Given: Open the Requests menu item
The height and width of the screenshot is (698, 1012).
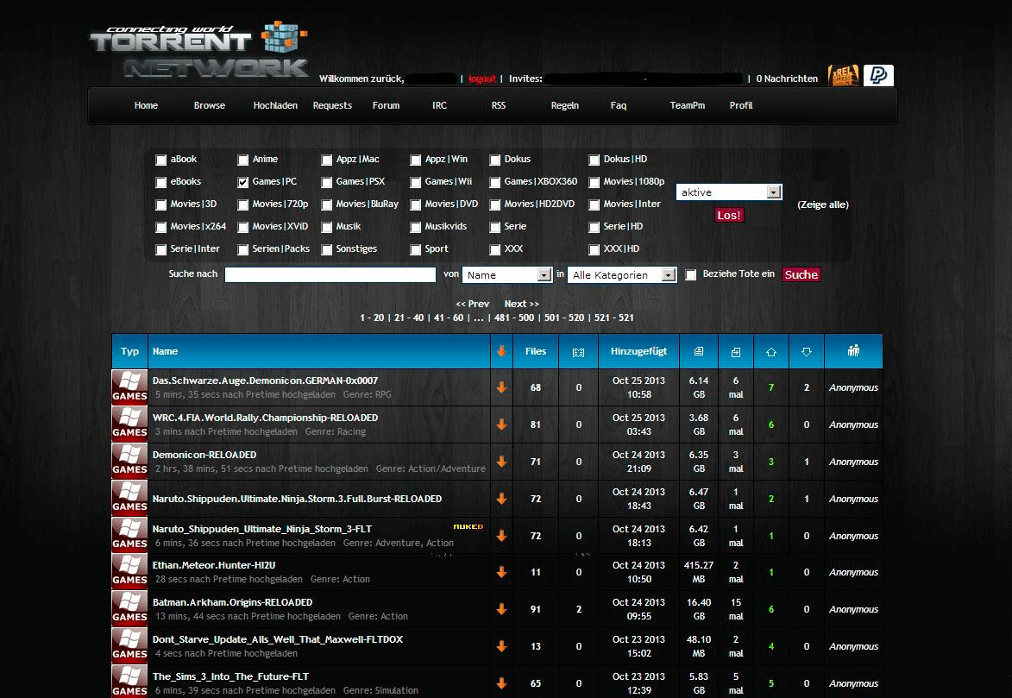Looking at the screenshot, I should click(332, 105).
